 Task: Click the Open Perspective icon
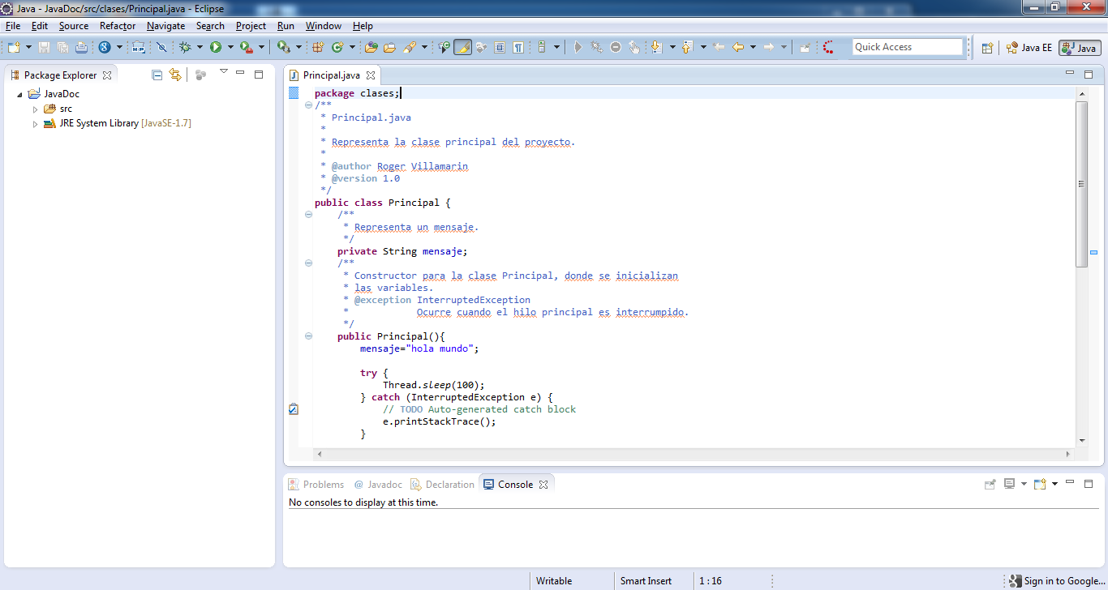[x=987, y=48]
